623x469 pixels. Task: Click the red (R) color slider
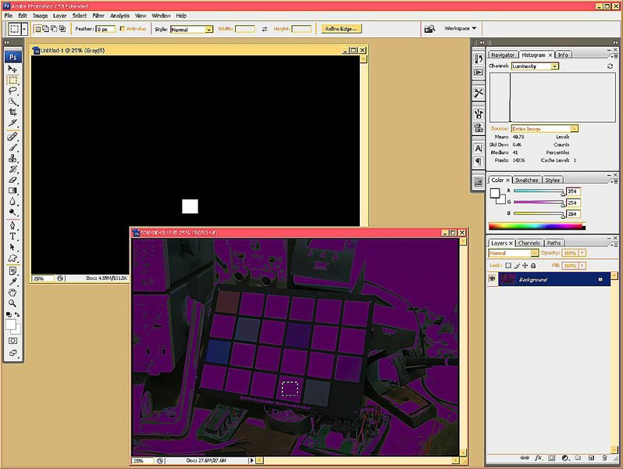pos(537,192)
